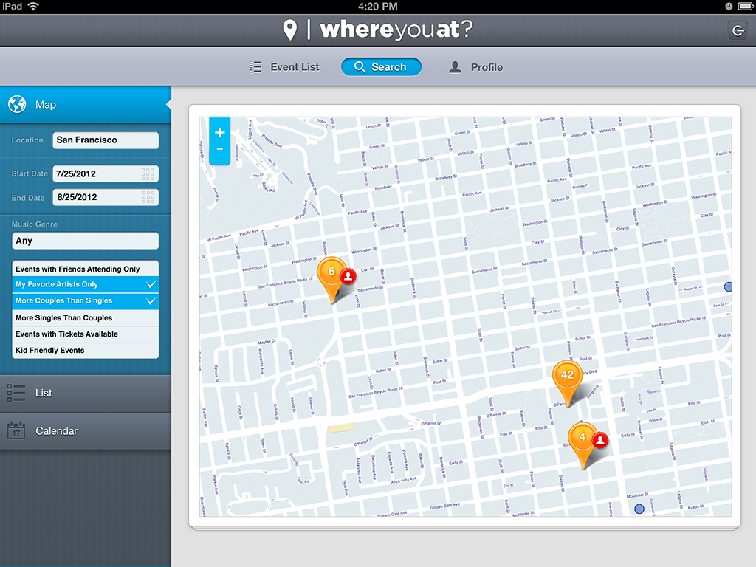
Task: Click the Music Genre label
Action: click(34, 224)
